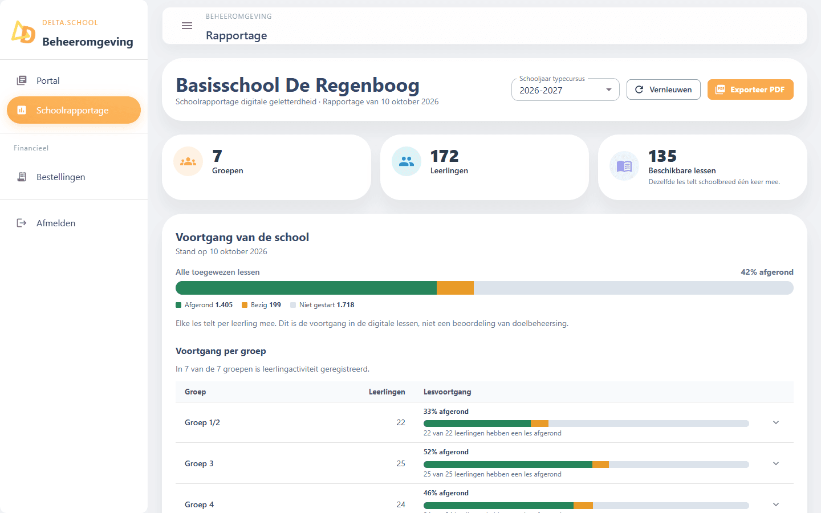The image size is (821, 513).
Task: Click the Vernieuwen button
Action: (x=664, y=89)
